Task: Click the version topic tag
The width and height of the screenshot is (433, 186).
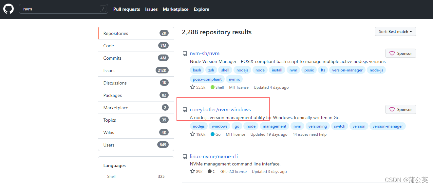Action: tap(359, 126)
